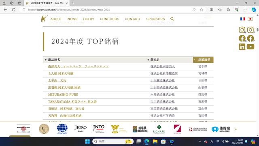Screen dimensions: 259x146
Task: Open the Collections icon
Action: [228, 10]
